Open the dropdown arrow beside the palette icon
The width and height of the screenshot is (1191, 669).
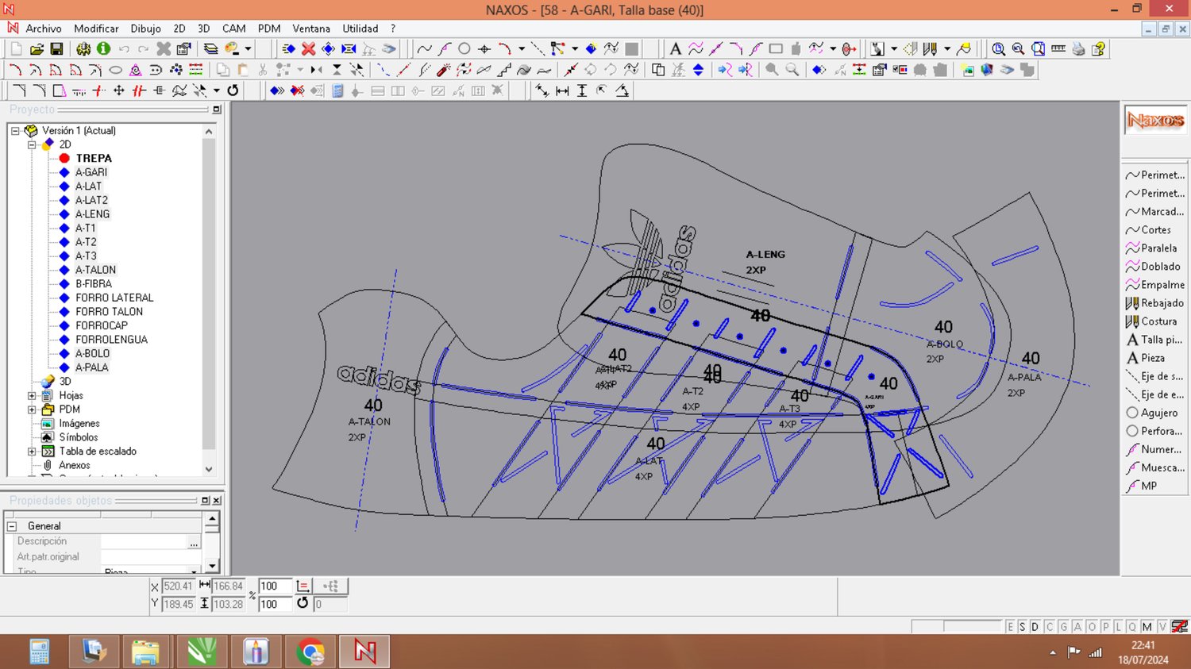point(248,49)
